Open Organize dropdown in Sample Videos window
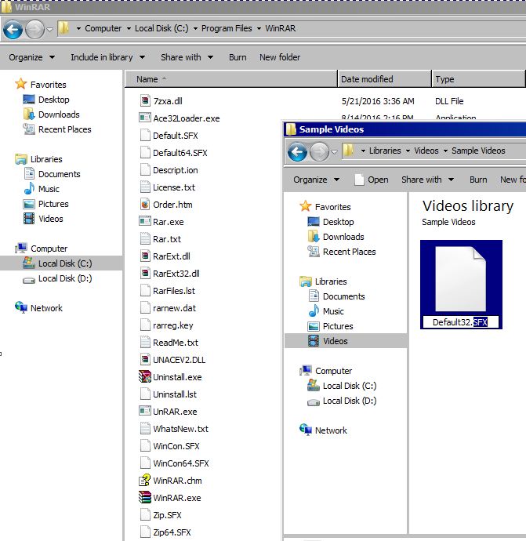The height and width of the screenshot is (541, 526). [x=316, y=180]
